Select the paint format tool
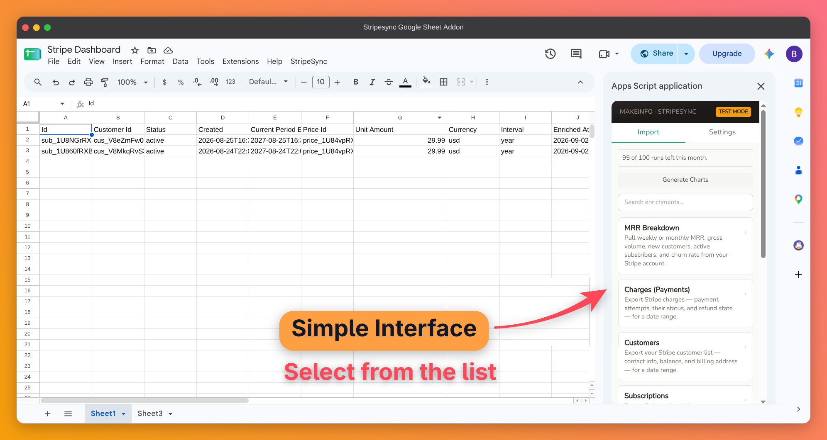 coord(105,82)
